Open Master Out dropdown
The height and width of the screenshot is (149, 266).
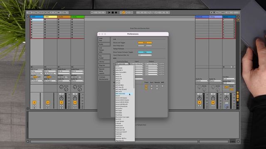(x=229, y=83)
